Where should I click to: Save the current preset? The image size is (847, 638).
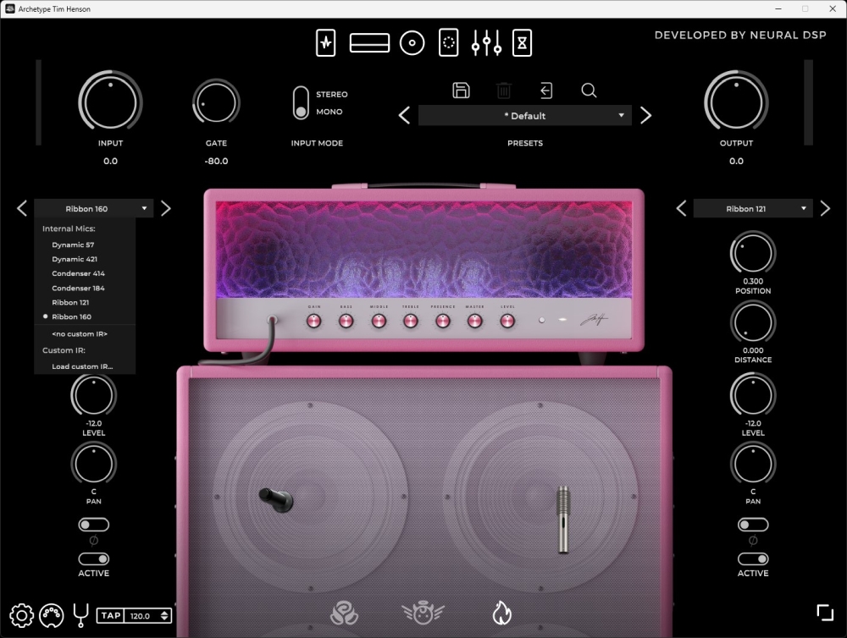(x=461, y=91)
